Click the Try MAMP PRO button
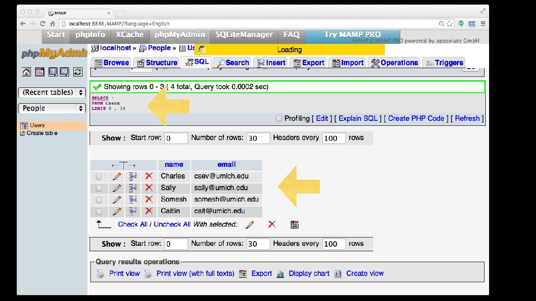The height and width of the screenshot is (301, 536). pyautogui.click(x=352, y=35)
